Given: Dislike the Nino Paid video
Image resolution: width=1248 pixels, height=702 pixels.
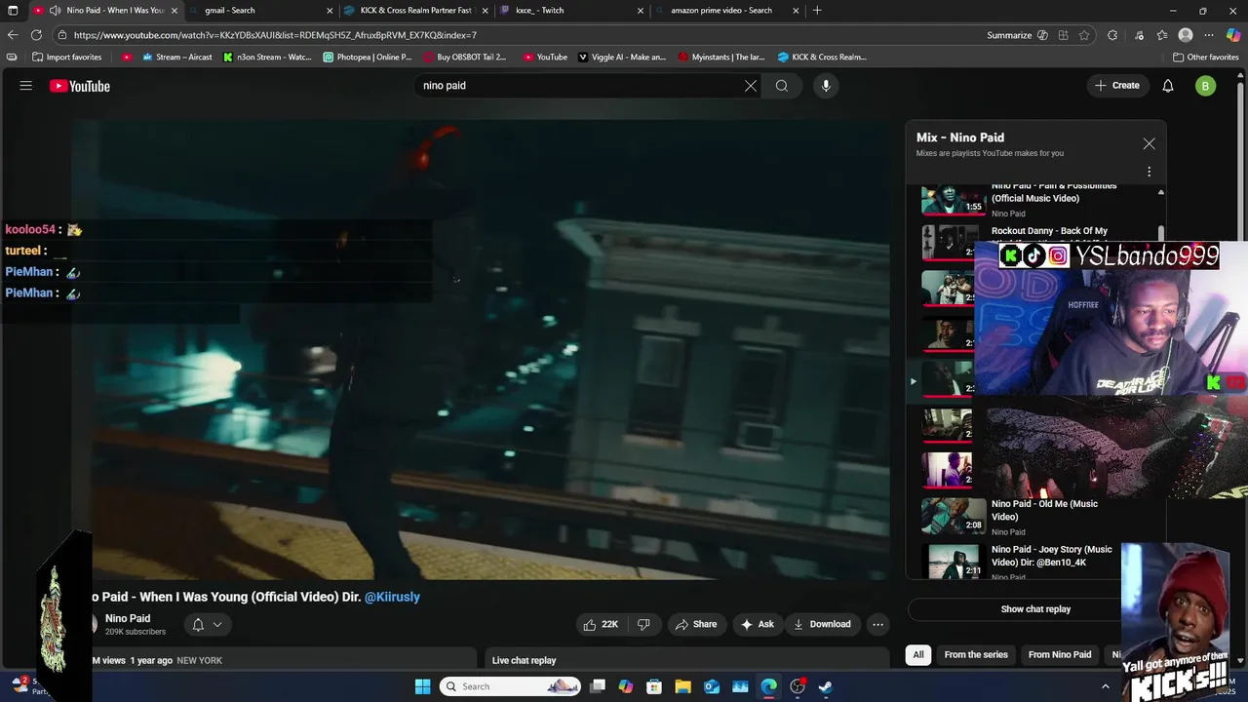Looking at the screenshot, I should point(643,624).
